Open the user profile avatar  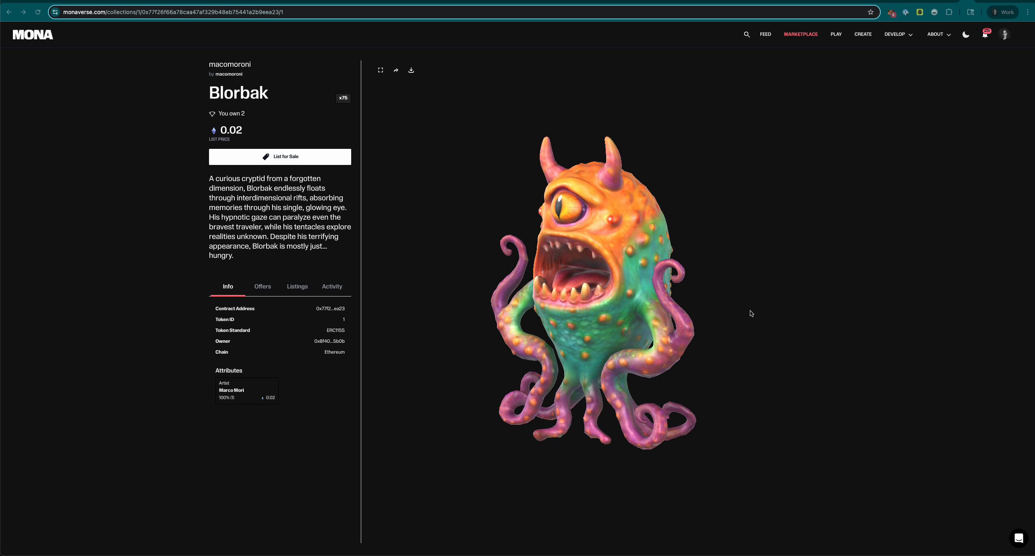pos(1004,35)
